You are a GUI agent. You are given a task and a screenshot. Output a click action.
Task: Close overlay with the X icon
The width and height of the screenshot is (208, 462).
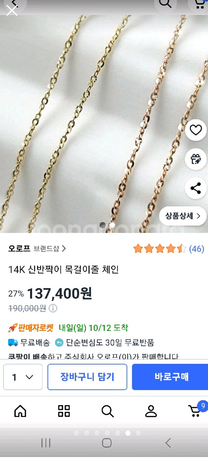(12, 10)
